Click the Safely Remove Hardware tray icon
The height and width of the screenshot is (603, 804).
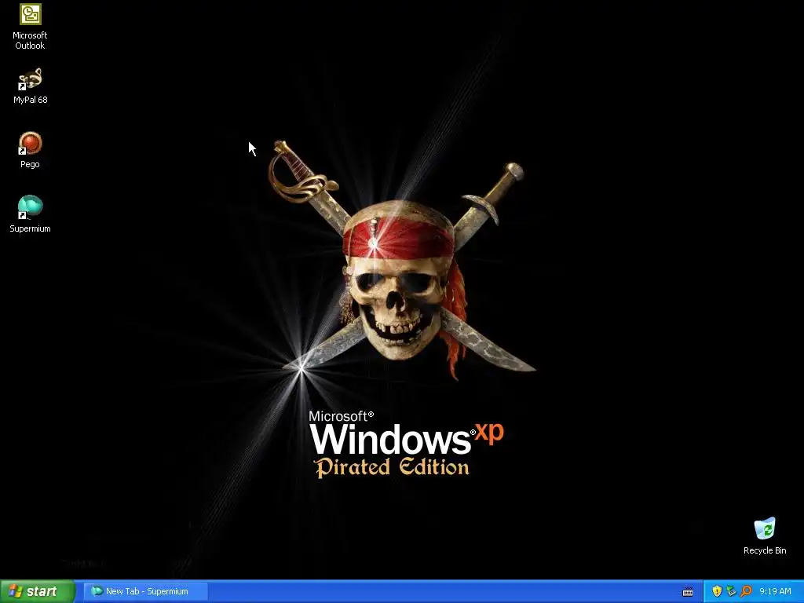pyautogui.click(x=731, y=591)
